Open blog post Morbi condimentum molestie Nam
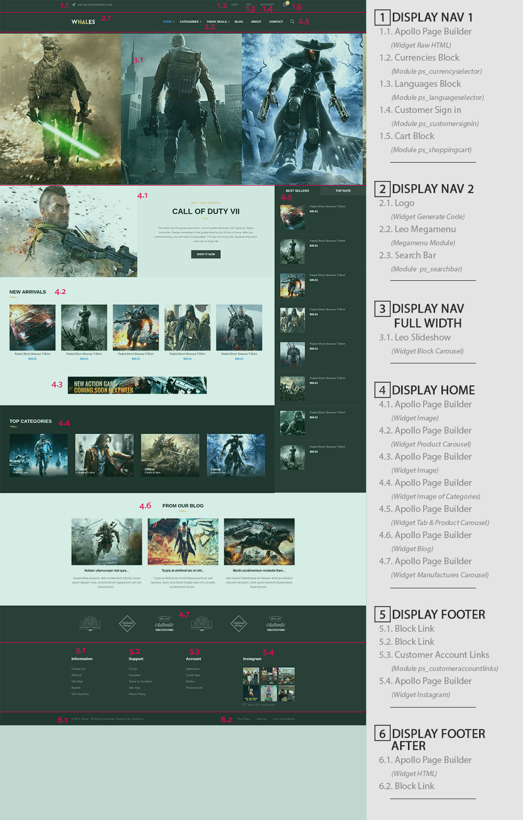This screenshot has height=820, width=523. click(259, 571)
